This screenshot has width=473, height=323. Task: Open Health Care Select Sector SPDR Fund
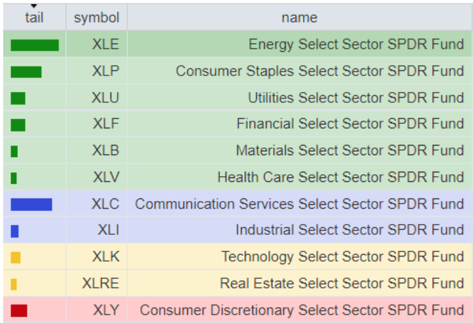point(341,177)
